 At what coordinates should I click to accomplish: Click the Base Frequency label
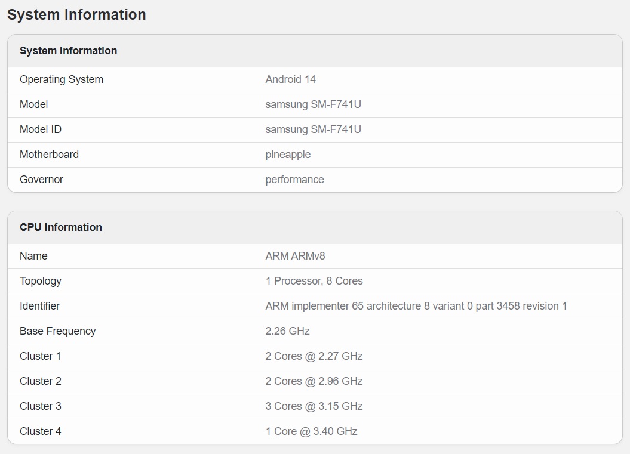[58, 331]
